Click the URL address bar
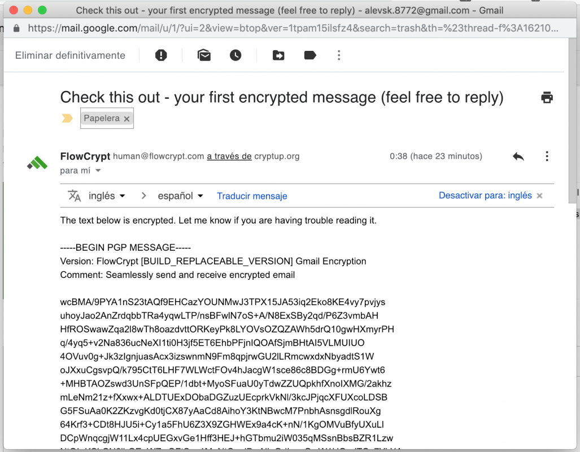 [294, 28]
